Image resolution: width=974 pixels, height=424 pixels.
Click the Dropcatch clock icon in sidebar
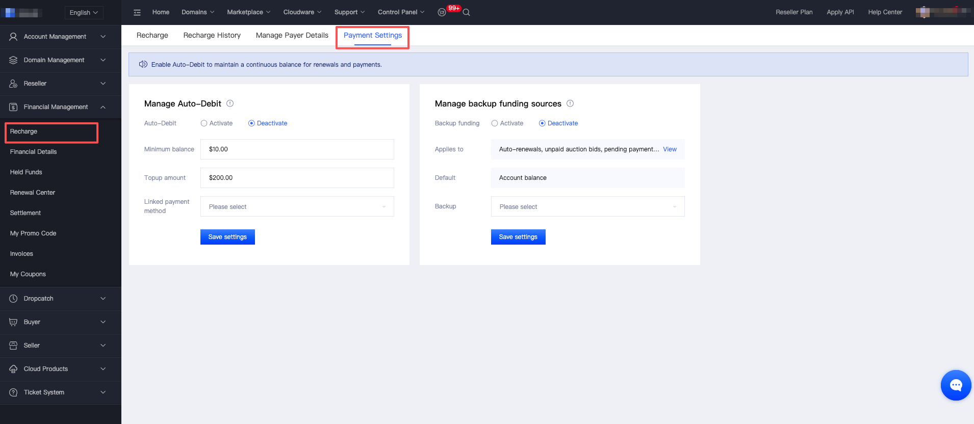click(13, 299)
